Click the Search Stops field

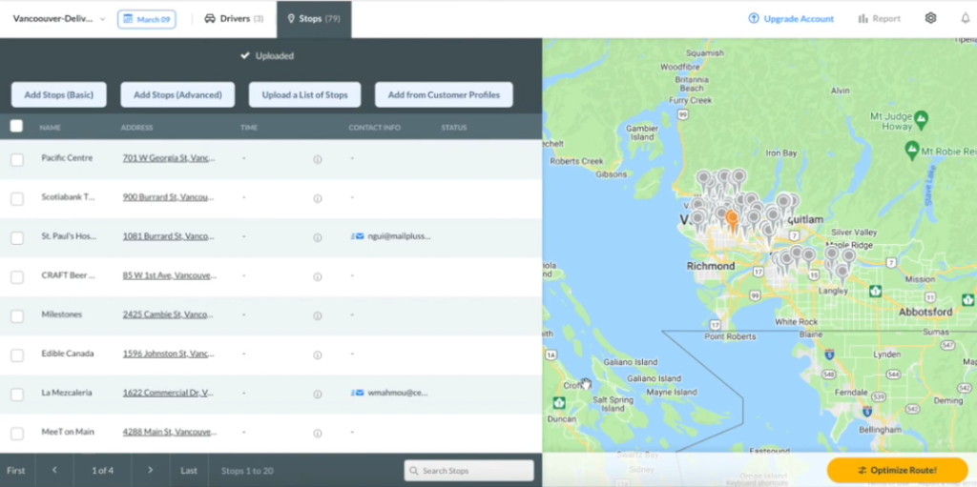(468, 470)
